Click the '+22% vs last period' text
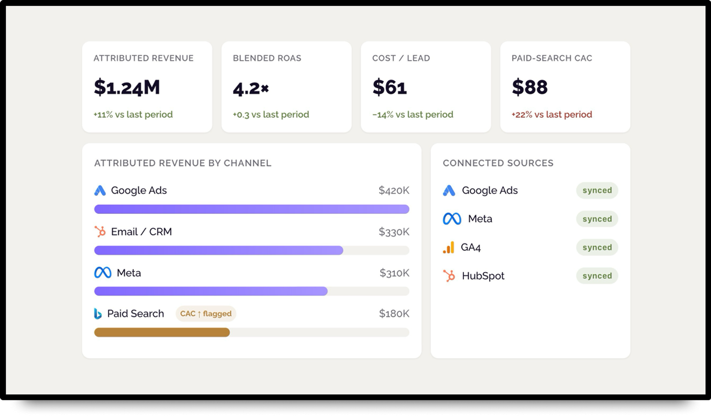 coord(552,115)
